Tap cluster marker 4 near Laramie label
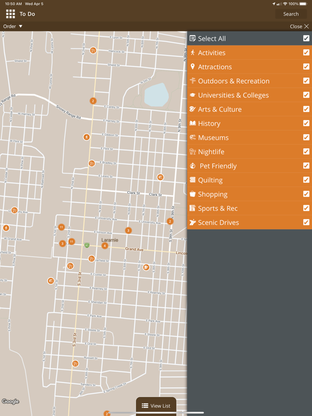The width and height of the screenshot is (312, 416). click(x=105, y=246)
